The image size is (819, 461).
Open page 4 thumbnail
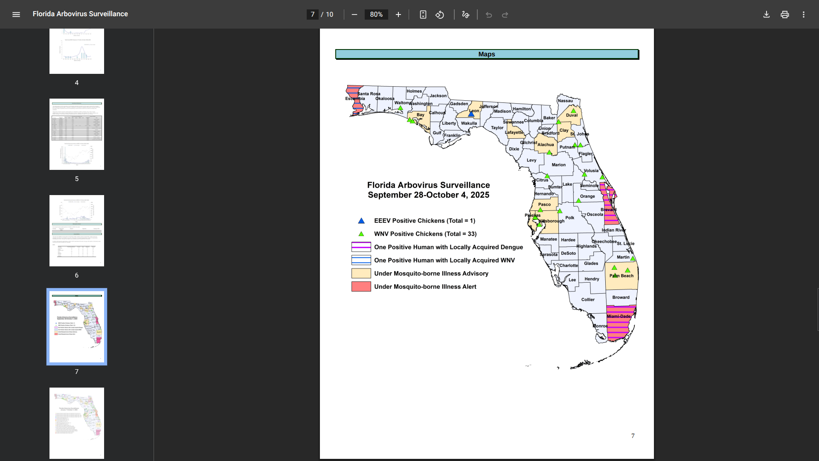tap(77, 51)
